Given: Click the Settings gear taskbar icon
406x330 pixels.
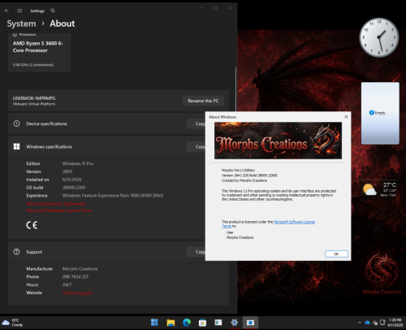Looking at the screenshot, I should (x=235, y=323).
